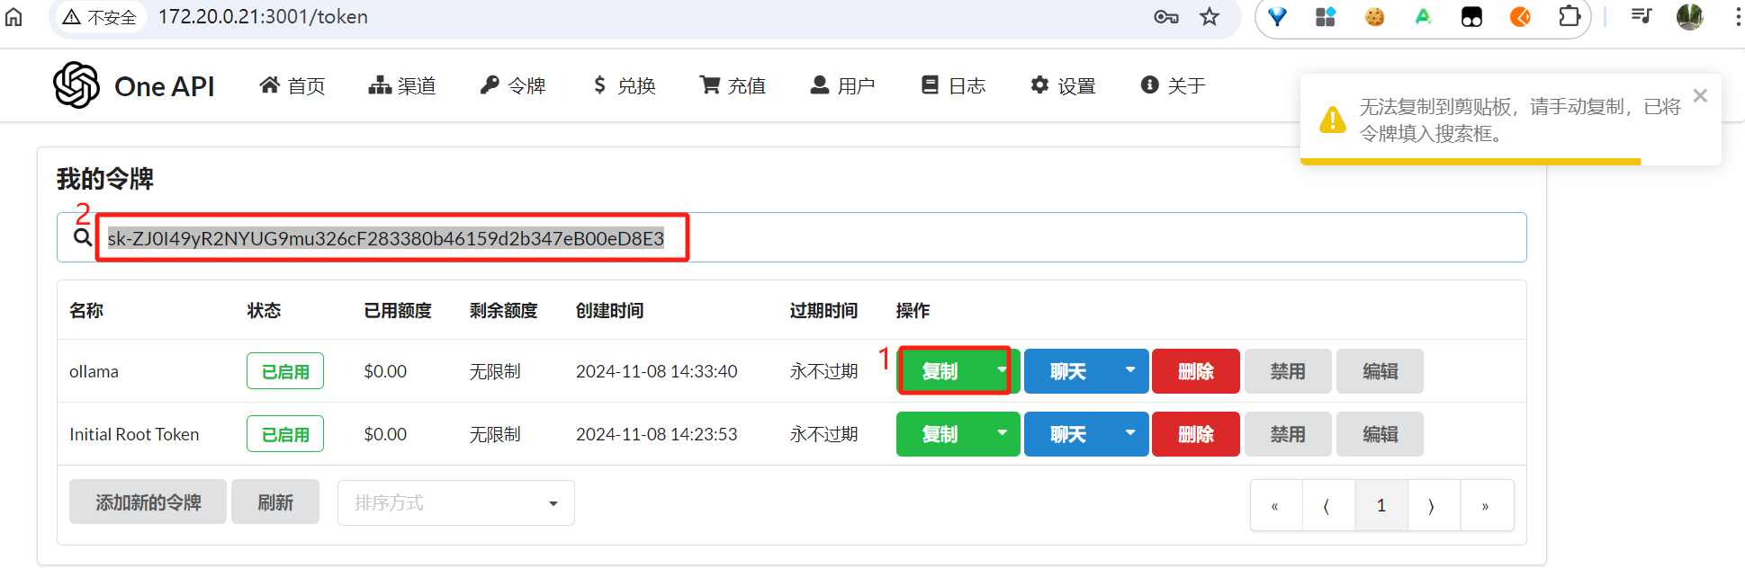Open the 兑换 redeem menu
This screenshot has width=1745, height=577.
click(x=624, y=85)
